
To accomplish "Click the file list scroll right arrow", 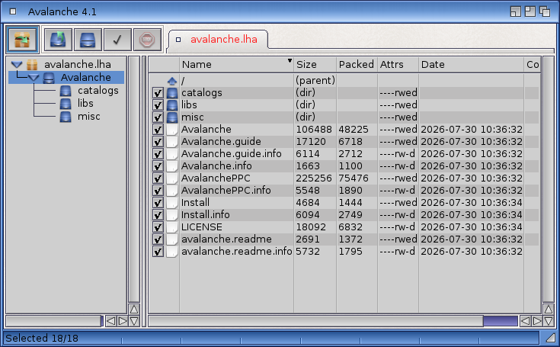I will tap(536, 321).
